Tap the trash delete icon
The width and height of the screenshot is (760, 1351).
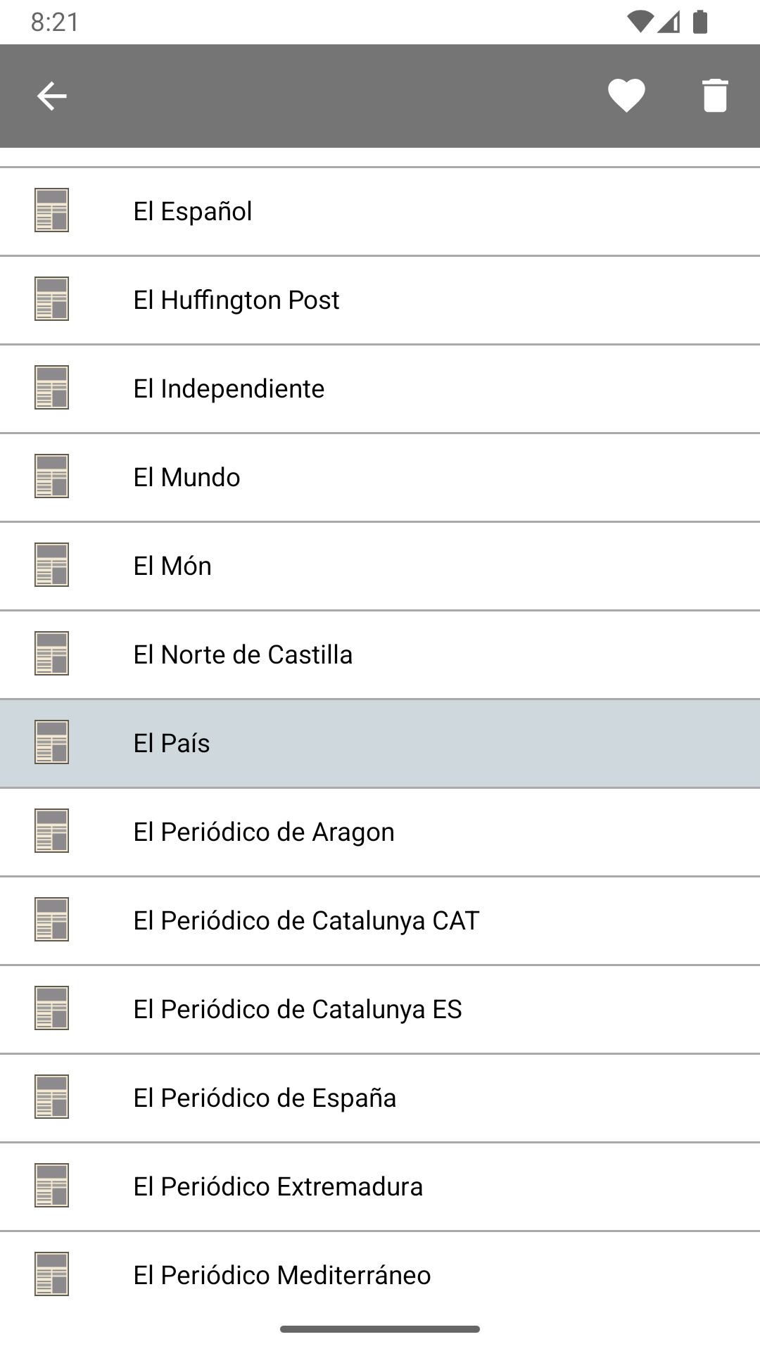(714, 96)
